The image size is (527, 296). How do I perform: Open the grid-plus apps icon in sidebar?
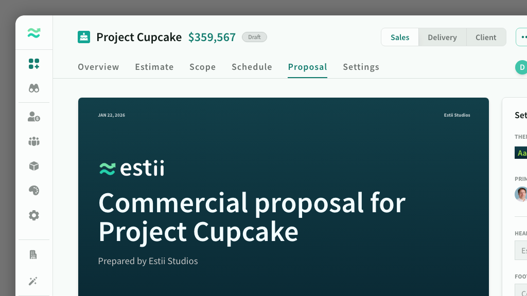34,64
